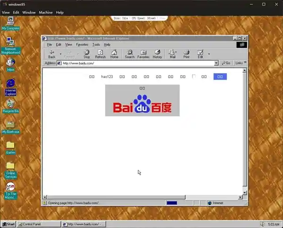Image resolution: width=283 pixels, height=228 pixels.
Task: Open the File menu in Internet Explorer
Action: pos(50,45)
